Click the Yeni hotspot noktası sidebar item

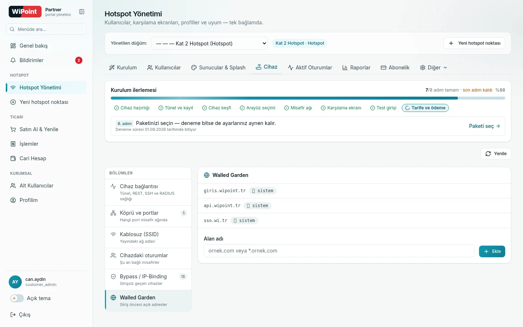click(46, 102)
